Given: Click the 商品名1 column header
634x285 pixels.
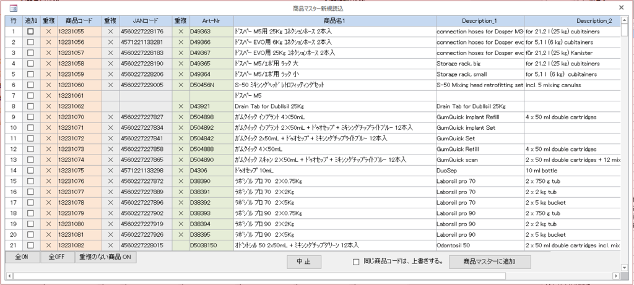Looking at the screenshot, I should coord(334,20).
